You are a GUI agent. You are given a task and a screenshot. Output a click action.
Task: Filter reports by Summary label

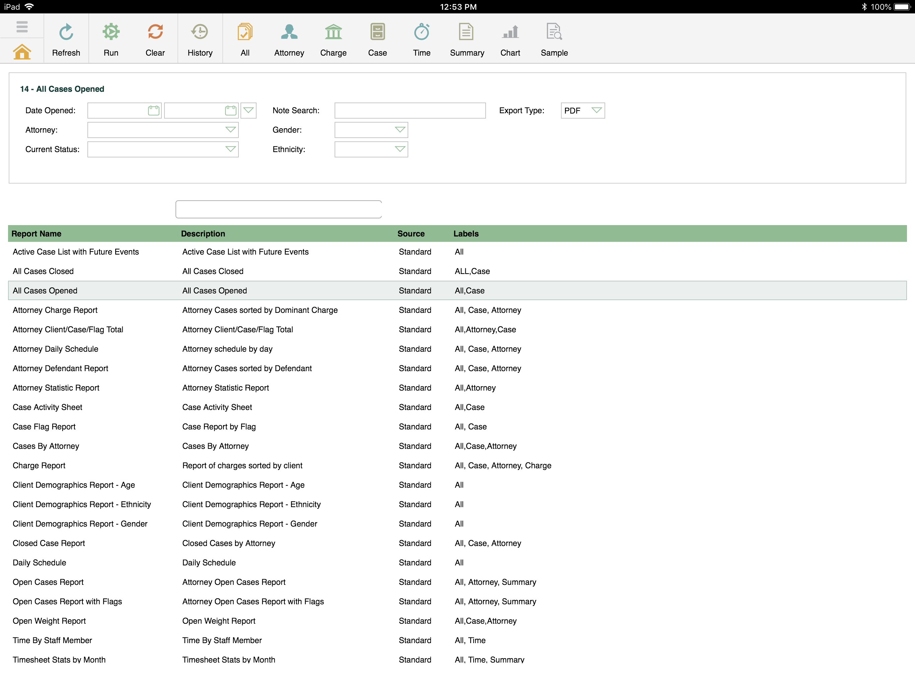click(467, 40)
